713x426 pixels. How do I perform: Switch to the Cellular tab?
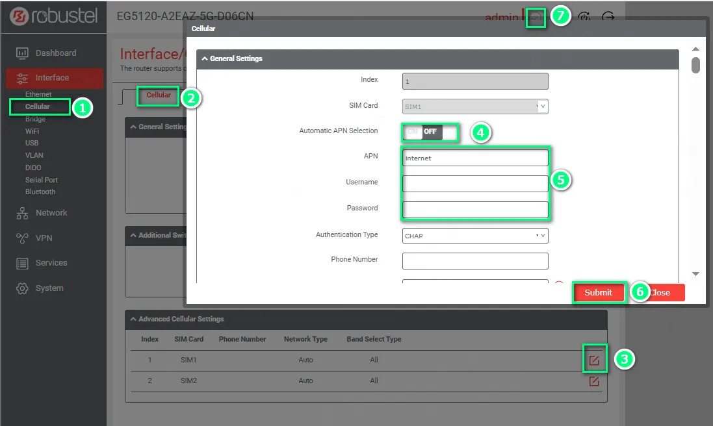(x=159, y=95)
